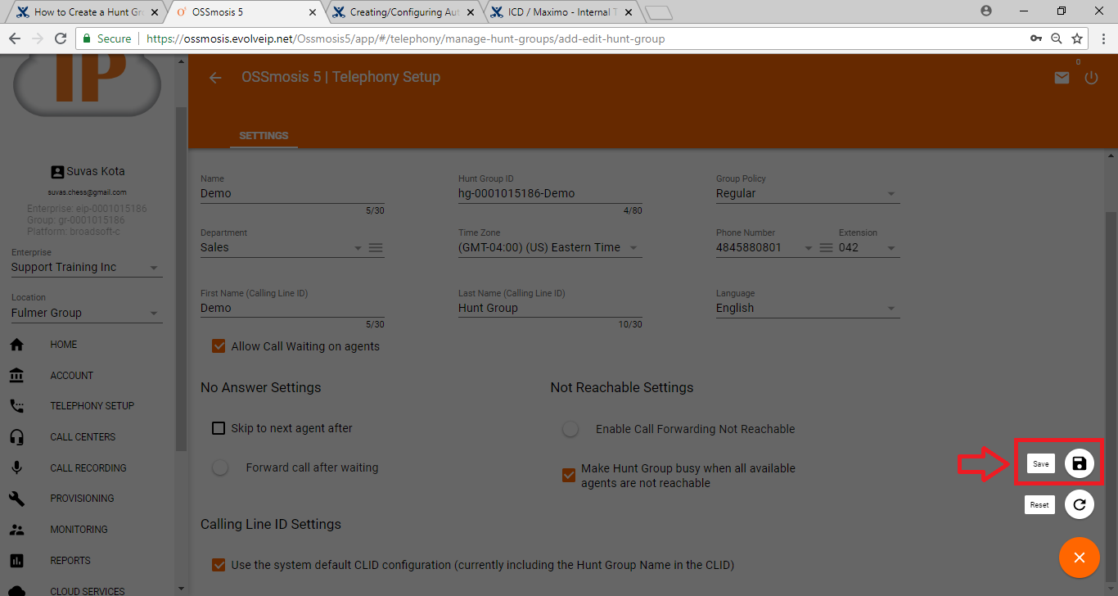Enable Call Forwarding Not Reachable toggle
The width and height of the screenshot is (1118, 596).
pyautogui.click(x=570, y=429)
